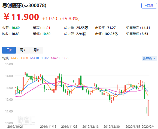Click the percentage change (+9.88%)
The height and width of the screenshot is (129, 158).
coord(70,19)
